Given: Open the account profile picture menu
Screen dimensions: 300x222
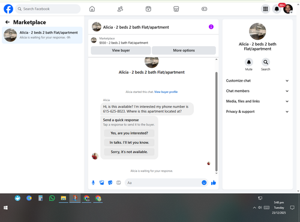Looking at the screenshot, I should 288,9.
